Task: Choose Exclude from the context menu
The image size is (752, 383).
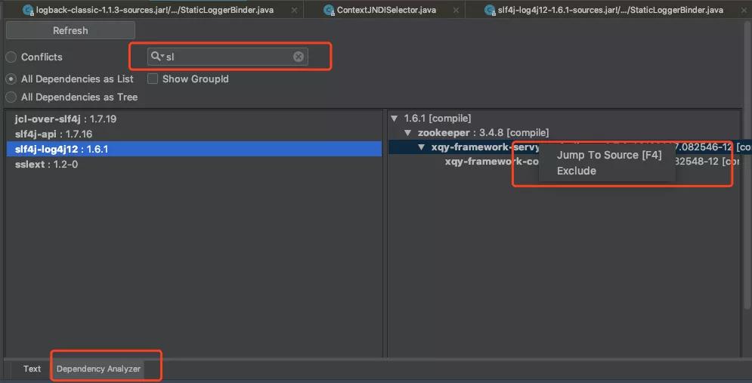Action: pyautogui.click(x=577, y=171)
